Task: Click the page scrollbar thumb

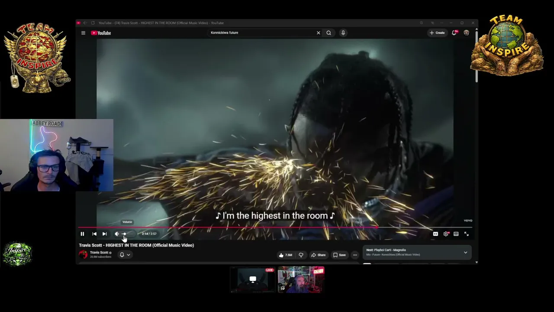Action: coord(477,56)
